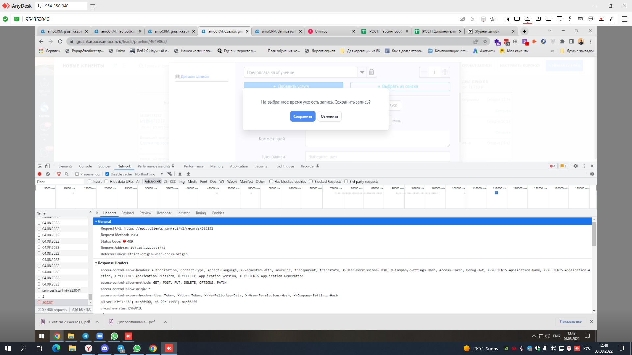632x355 pixels.
Task: Enable Hide data URLs checkbox
Action: coord(106,182)
